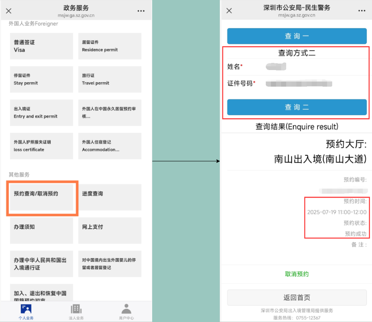Click 取消预约 link

(297, 274)
